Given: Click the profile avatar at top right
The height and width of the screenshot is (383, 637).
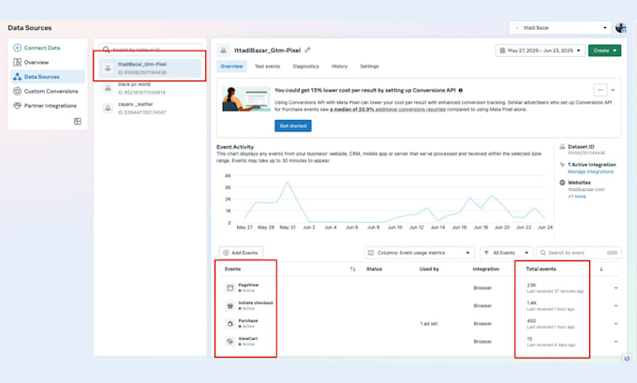Looking at the screenshot, I should pyautogui.click(x=620, y=27).
